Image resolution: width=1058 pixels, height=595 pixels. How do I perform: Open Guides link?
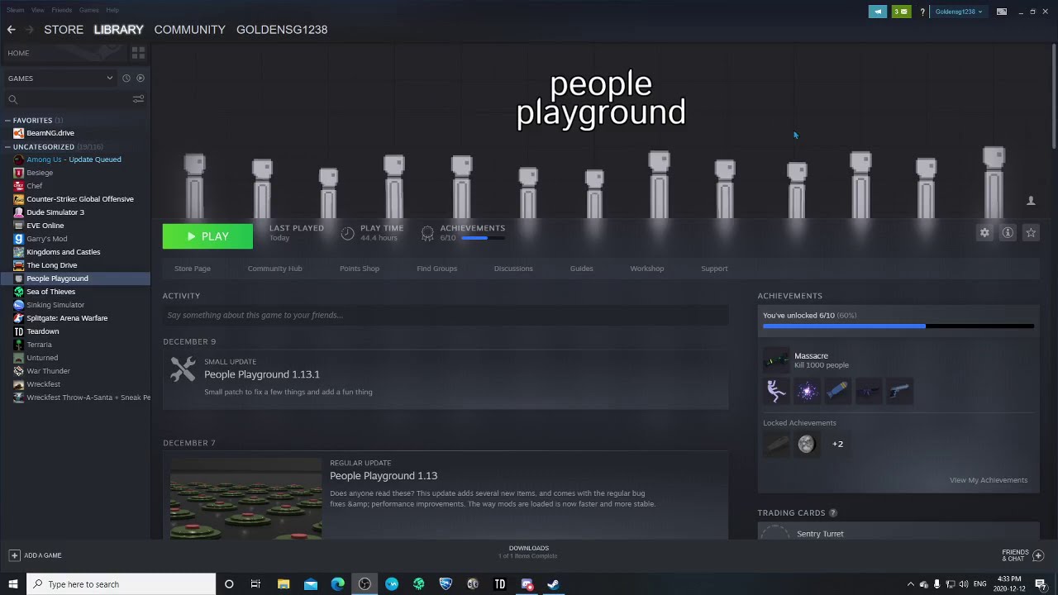(x=581, y=269)
